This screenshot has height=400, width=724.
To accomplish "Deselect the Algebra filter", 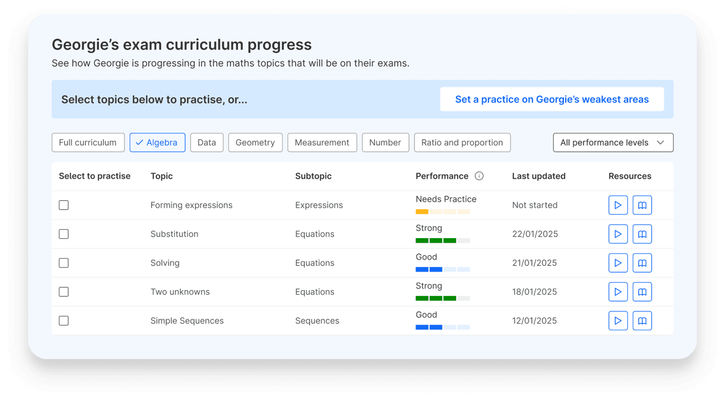I will click(157, 142).
